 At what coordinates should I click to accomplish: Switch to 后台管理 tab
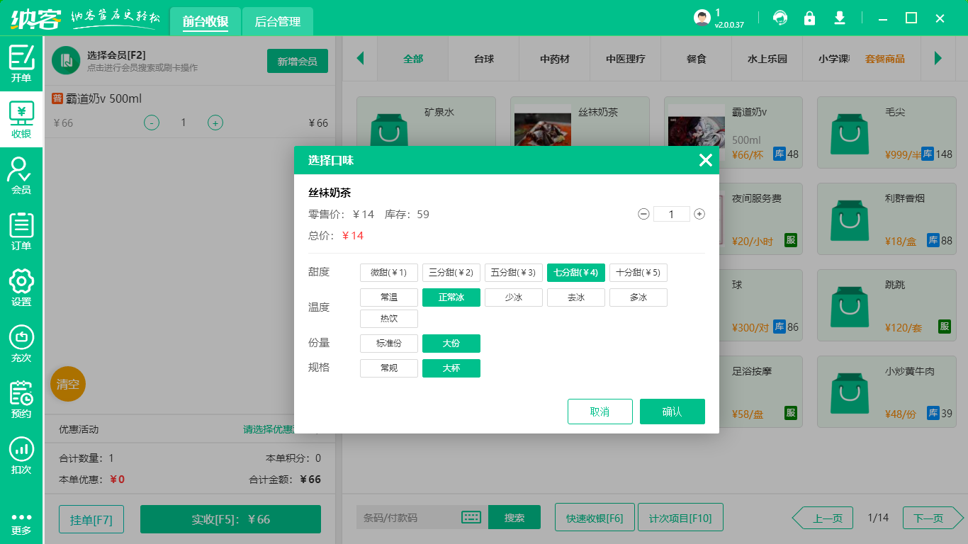point(278,21)
